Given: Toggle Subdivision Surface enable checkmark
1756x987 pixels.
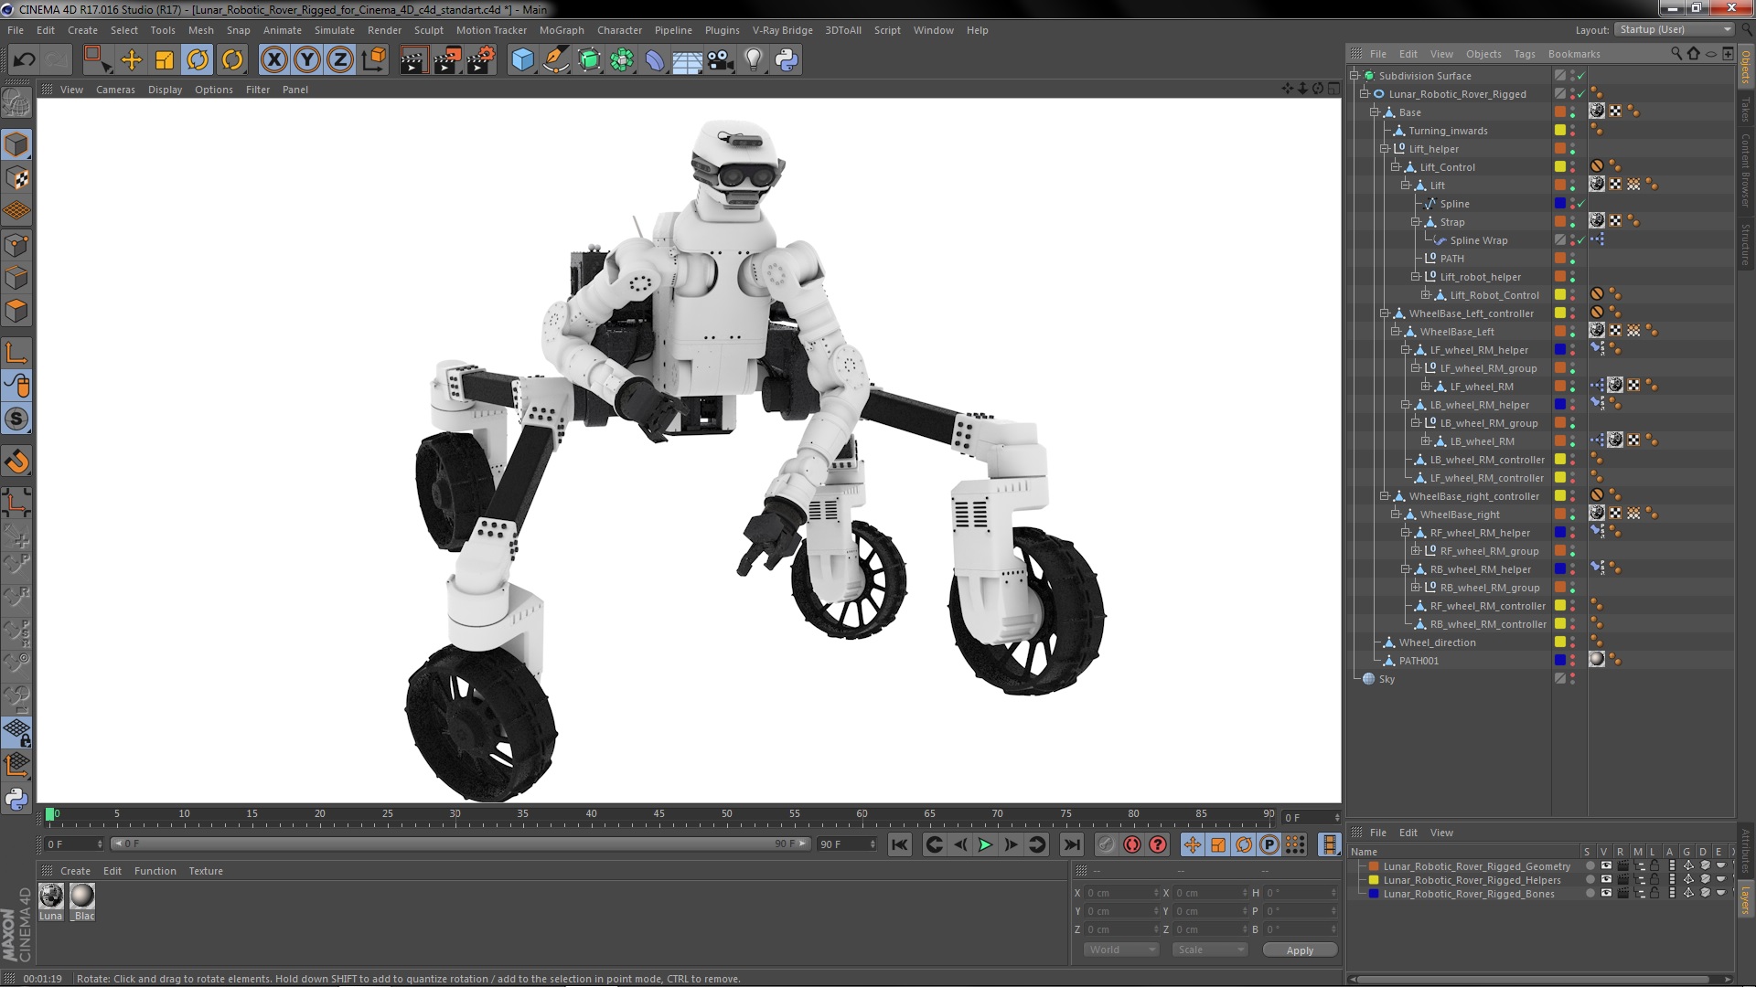Looking at the screenshot, I should tap(1580, 76).
